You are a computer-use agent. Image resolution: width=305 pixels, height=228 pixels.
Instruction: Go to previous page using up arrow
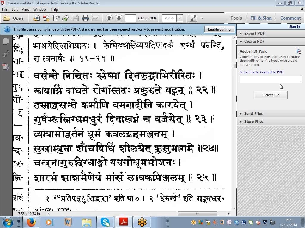click(x=109, y=18)
